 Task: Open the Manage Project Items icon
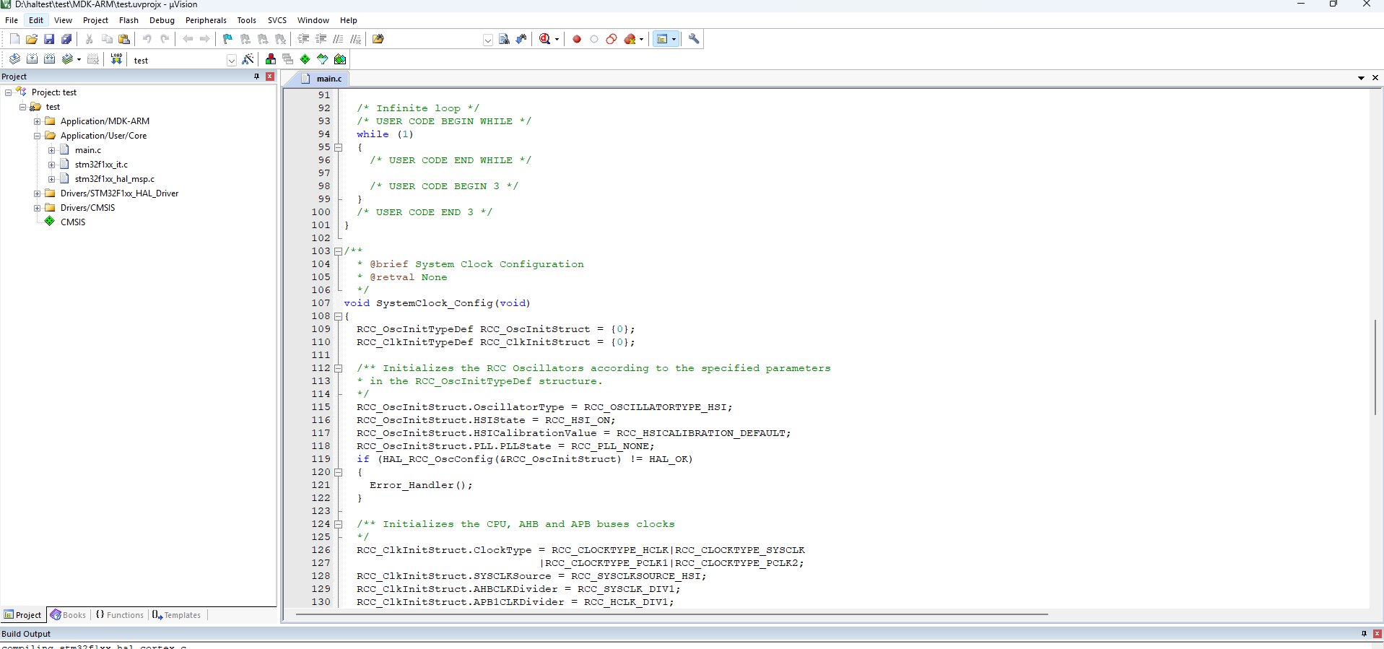[271, 59]
